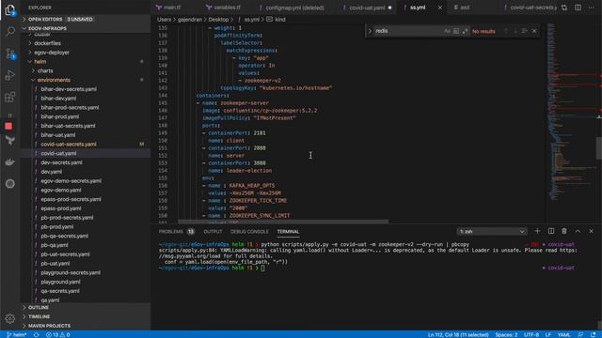
Task: Click the editor horizontal scrollbar
Action: 283,222
